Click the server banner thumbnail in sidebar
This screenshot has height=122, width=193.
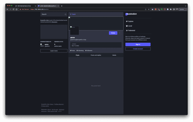(54, 32)
